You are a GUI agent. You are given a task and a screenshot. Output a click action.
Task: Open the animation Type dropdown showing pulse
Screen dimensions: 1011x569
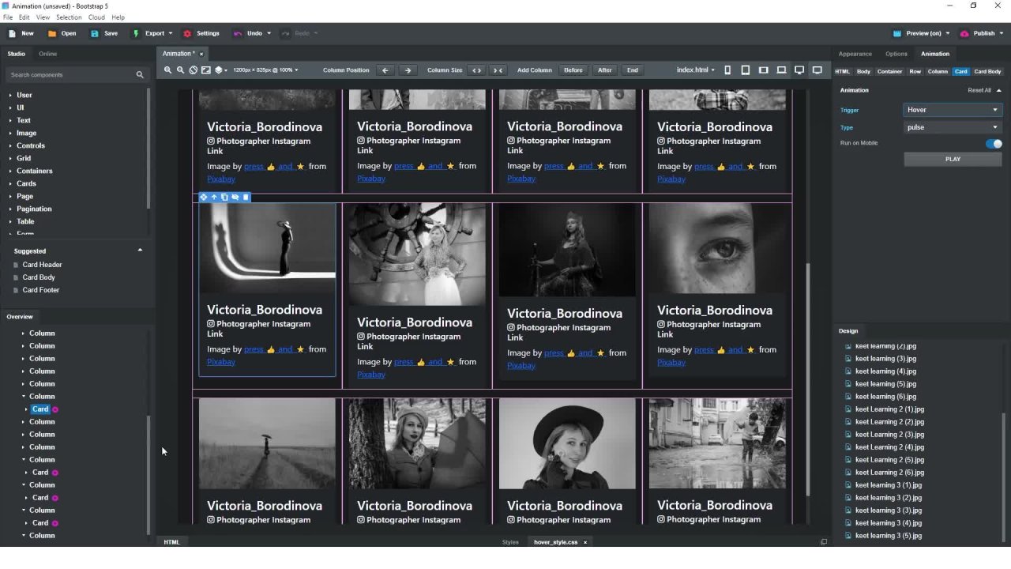(952, 127)
